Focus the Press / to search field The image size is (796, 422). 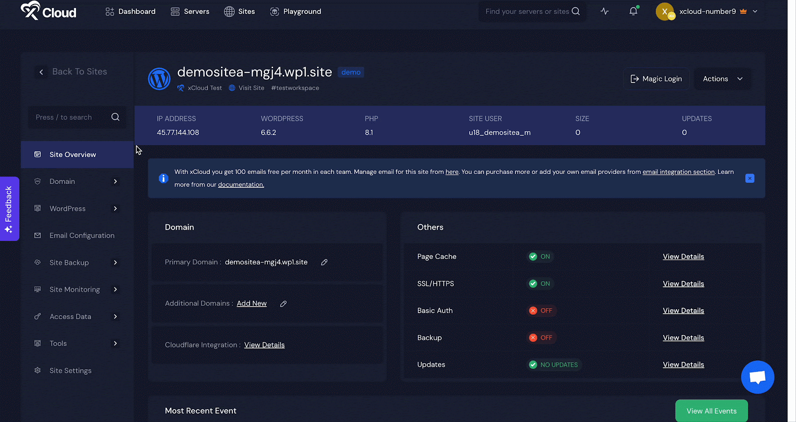click(x=77, y=117)
